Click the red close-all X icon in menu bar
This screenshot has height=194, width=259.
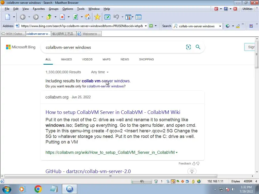tap(235, 9)
